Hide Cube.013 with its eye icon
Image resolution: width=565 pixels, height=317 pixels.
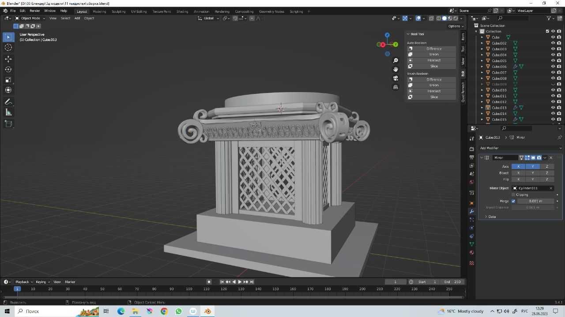(x=553, y=107)
